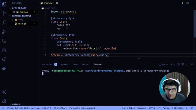Open main.py from the GRAPHQL-EXAMPLE tree

coord(22,24)
